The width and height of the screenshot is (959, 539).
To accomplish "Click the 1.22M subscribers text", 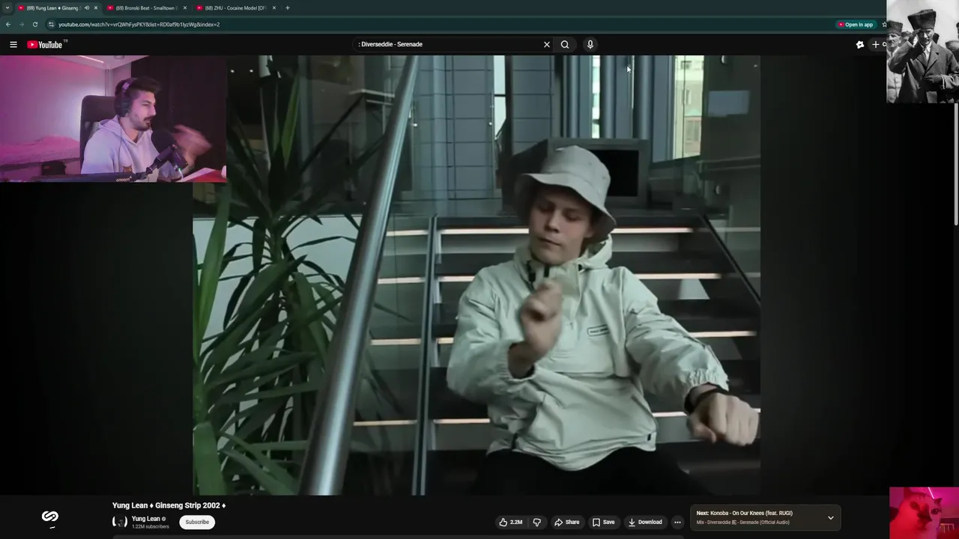I will click(150, 527).
